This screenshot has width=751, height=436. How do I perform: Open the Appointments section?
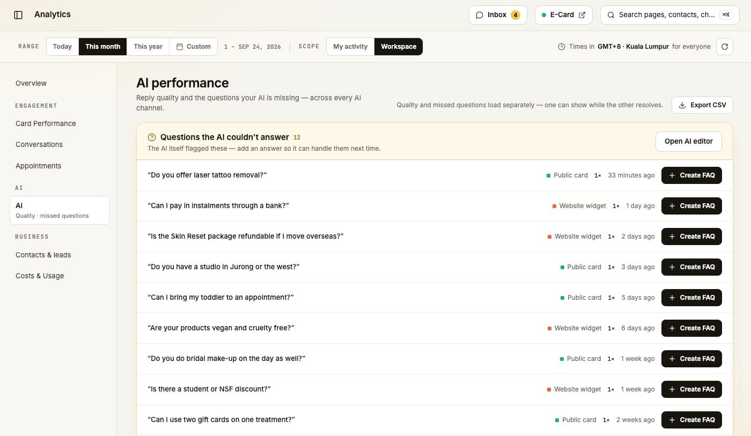tap(60, 166)
